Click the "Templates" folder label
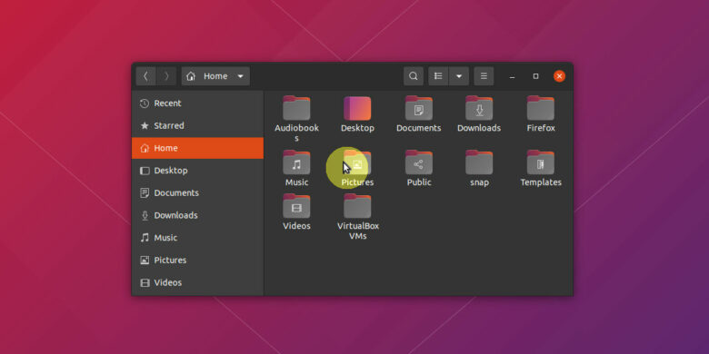709x354 pixels. (541, 182)
